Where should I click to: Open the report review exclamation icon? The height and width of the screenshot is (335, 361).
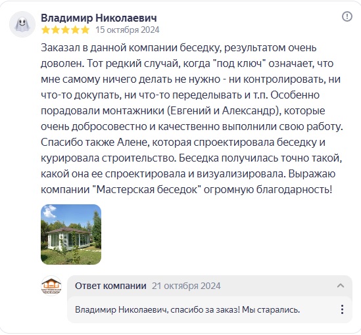coord(347,16)
